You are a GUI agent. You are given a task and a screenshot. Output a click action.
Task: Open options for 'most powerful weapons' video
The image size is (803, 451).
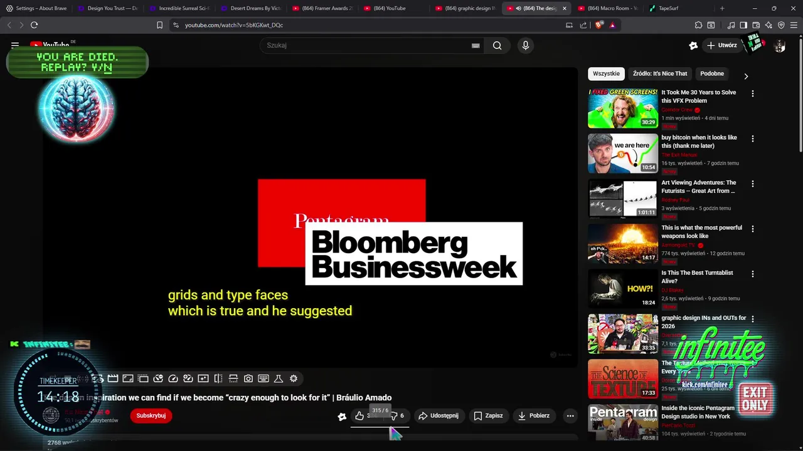[x=753, y=229]
